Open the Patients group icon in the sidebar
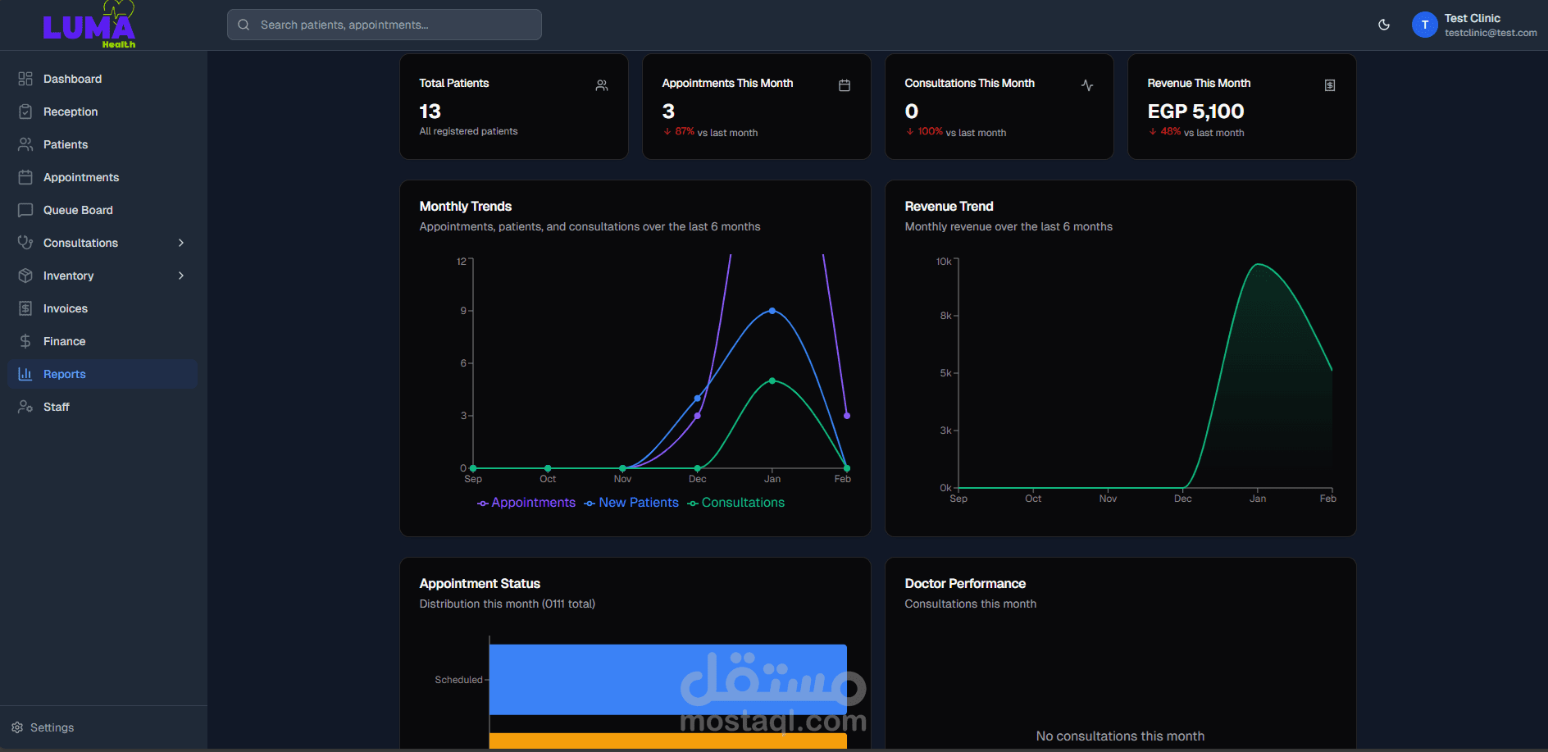Viewport: 1548px width, 752px height. click(25, 144)
